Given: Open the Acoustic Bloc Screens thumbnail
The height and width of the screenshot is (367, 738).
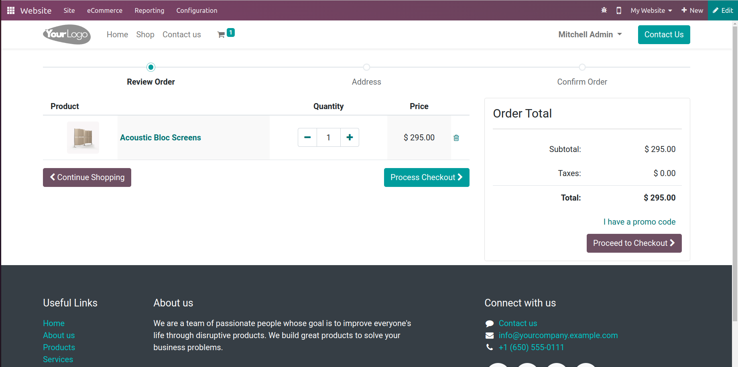Looking at the screenshot, I should 83,138.
